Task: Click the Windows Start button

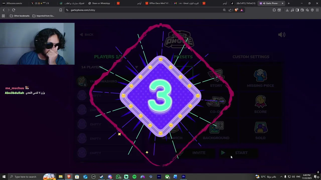Action: pyautogui.click(x=4, y=177)
